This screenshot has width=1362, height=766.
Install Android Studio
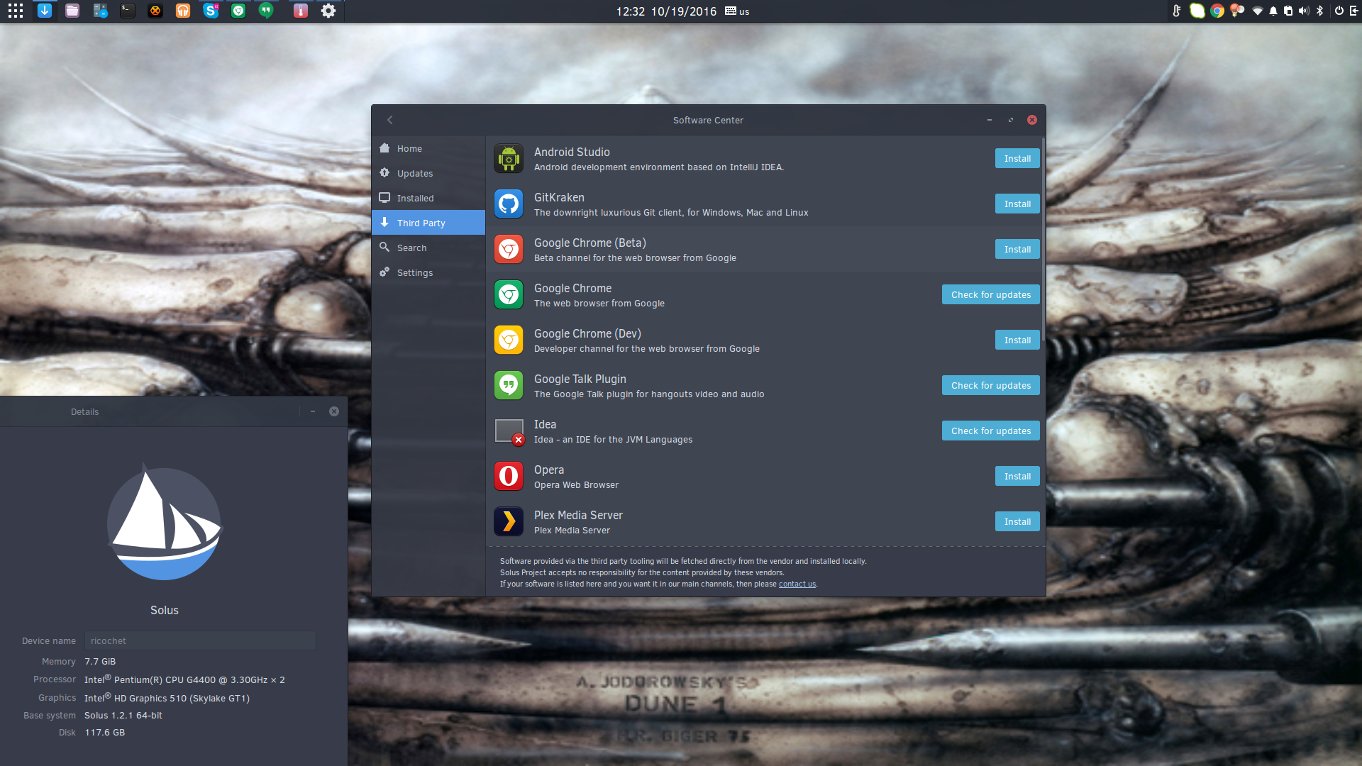(1017, 159)
